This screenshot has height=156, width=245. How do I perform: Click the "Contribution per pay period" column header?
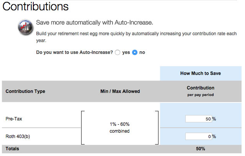pyautogui.click(x=200, y=91)
